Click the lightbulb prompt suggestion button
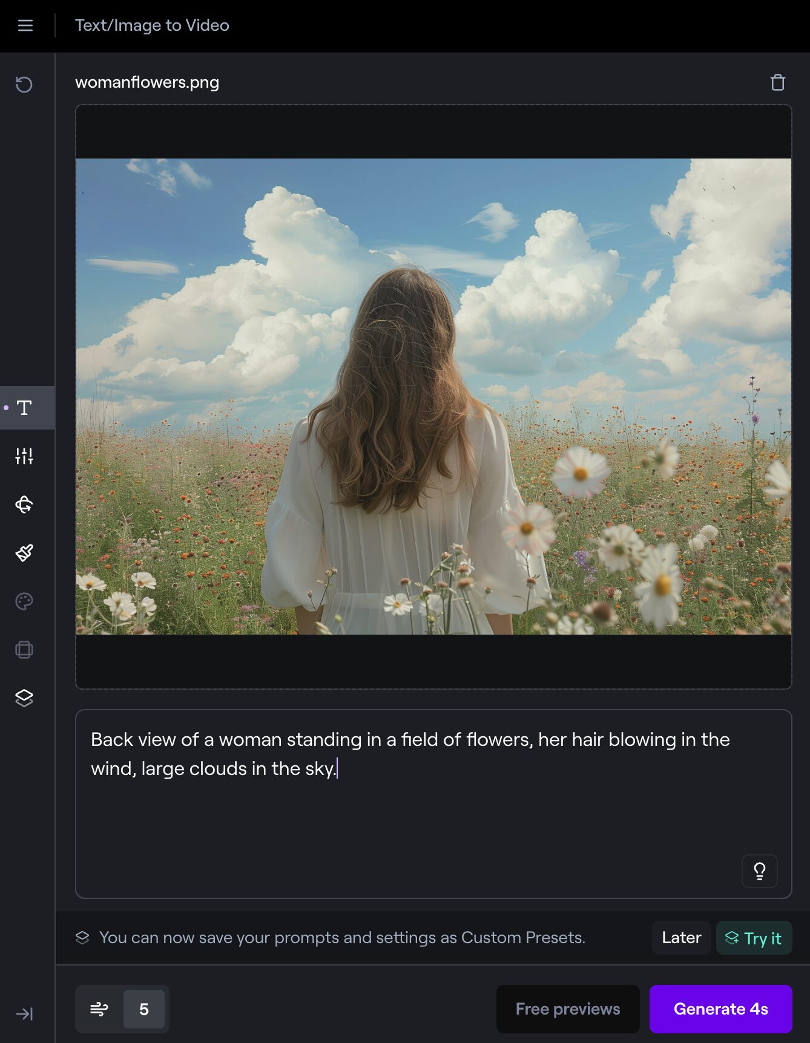Image resolution: width=810 pixels, height=1043 pixels. [759, 871]
